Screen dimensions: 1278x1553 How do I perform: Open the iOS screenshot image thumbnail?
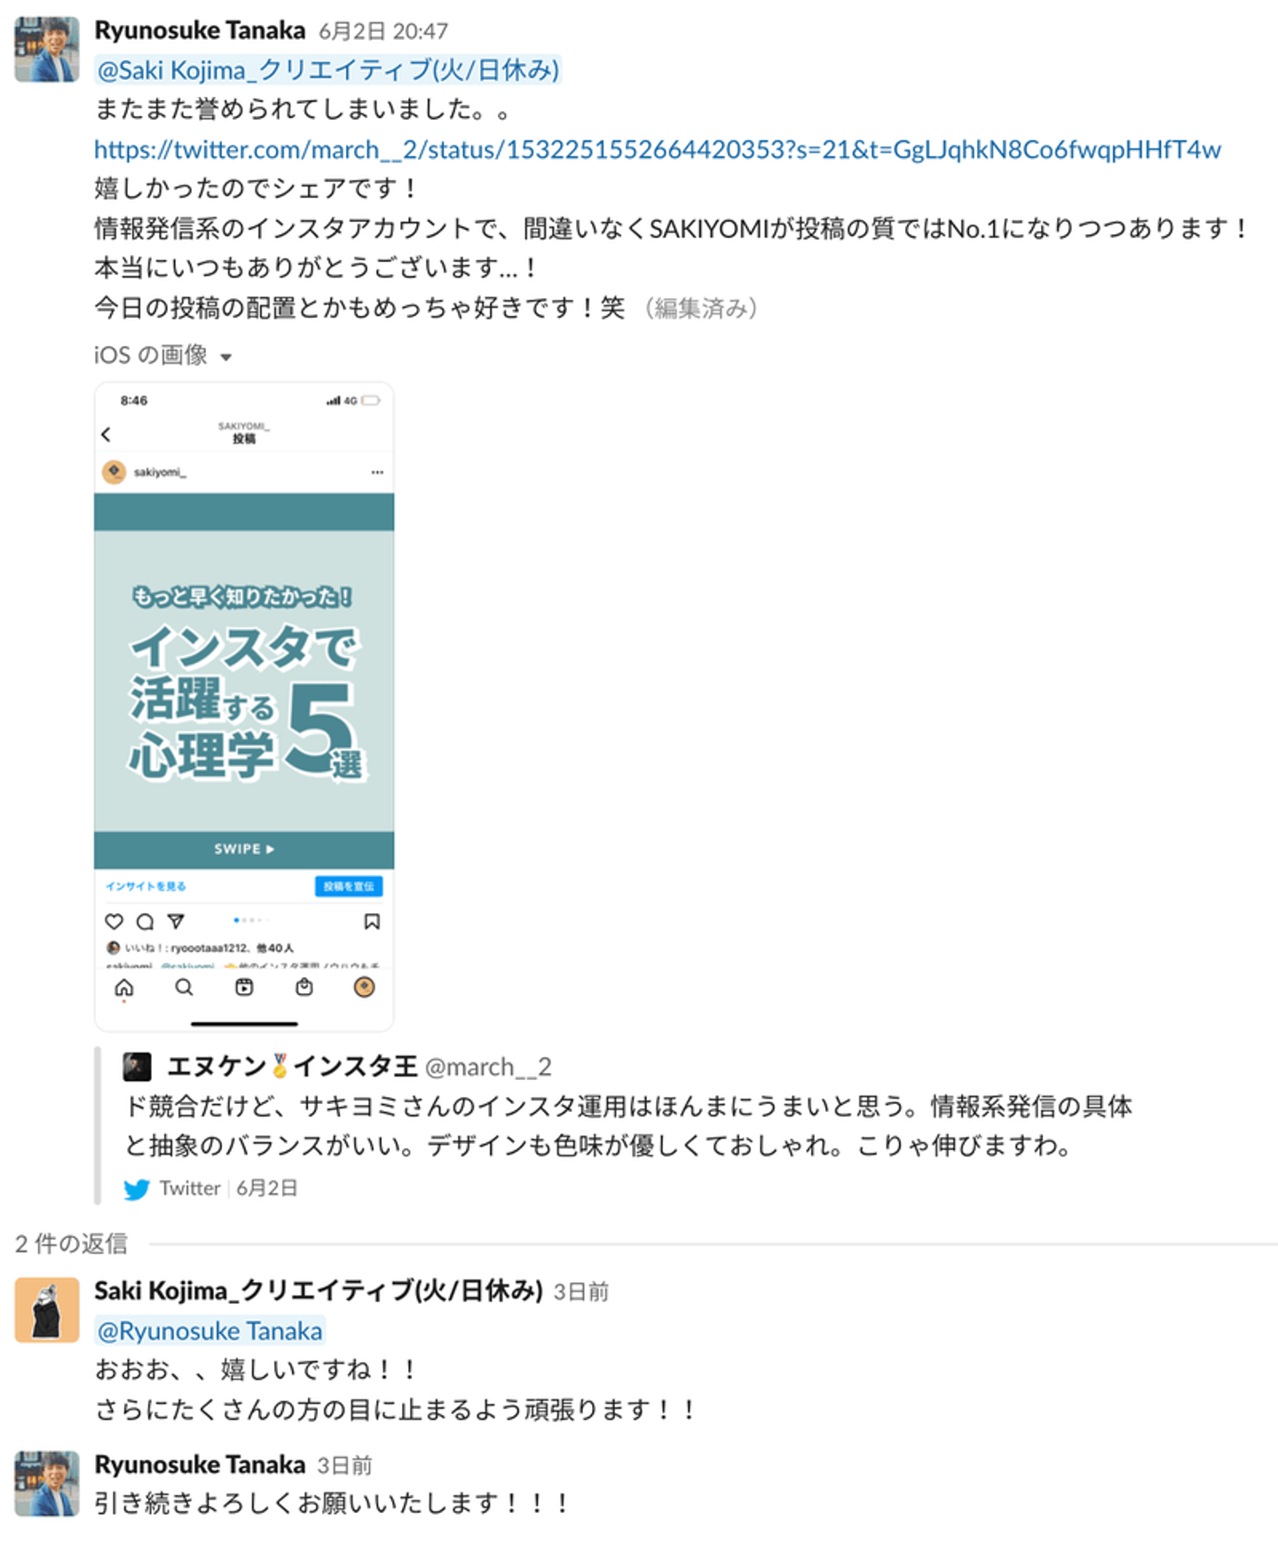coord(244,706)
